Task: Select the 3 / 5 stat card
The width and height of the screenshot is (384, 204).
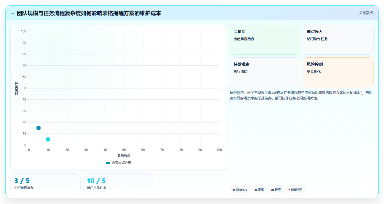Action: pyautogui.click(x=45, y=183)
